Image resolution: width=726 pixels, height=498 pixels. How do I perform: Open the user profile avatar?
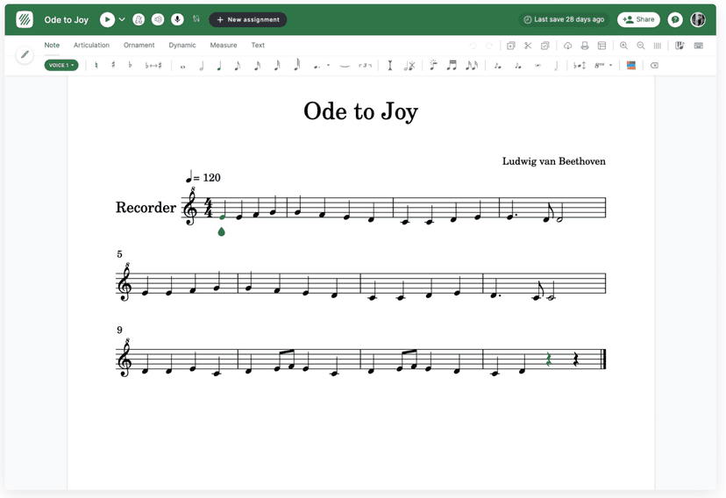tap(698, 19)
